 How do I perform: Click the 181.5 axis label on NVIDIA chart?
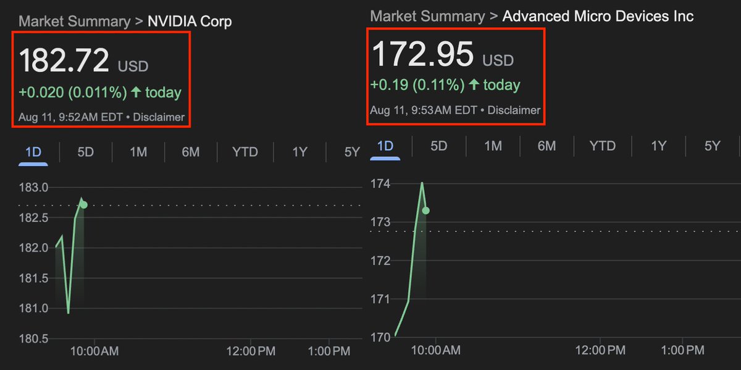click(33, 278)
